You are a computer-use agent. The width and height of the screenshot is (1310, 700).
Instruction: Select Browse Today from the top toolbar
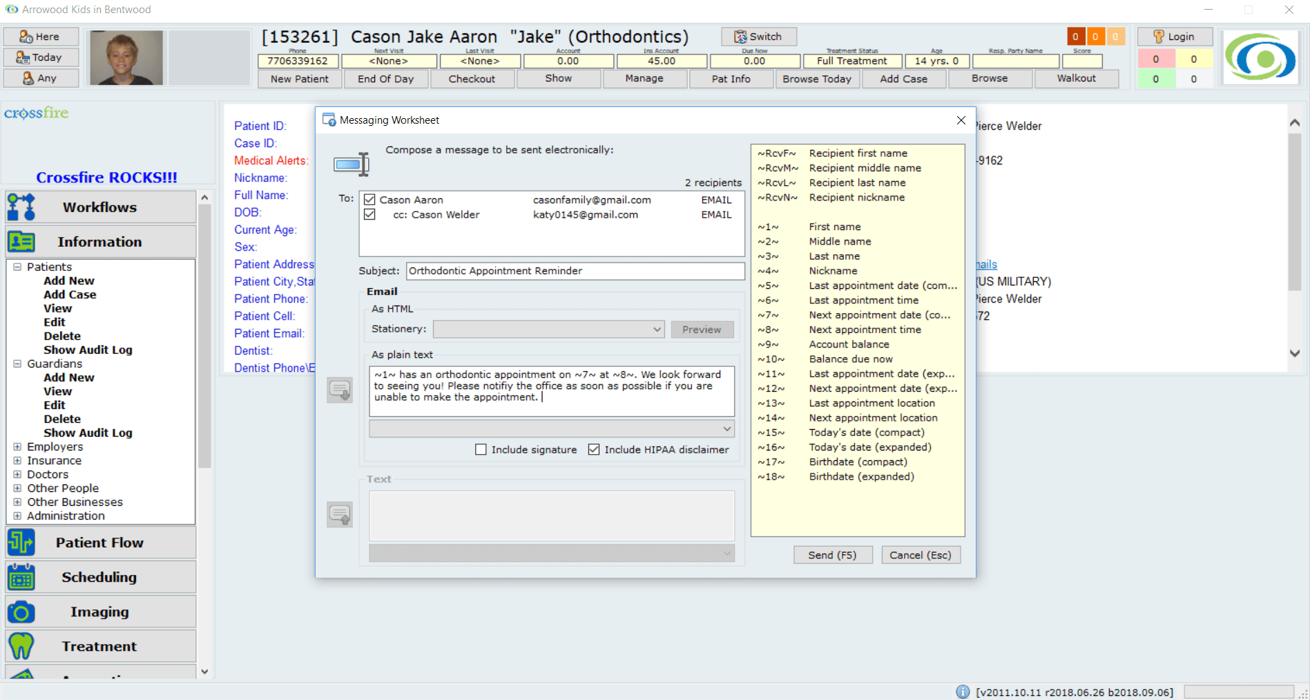817,78
